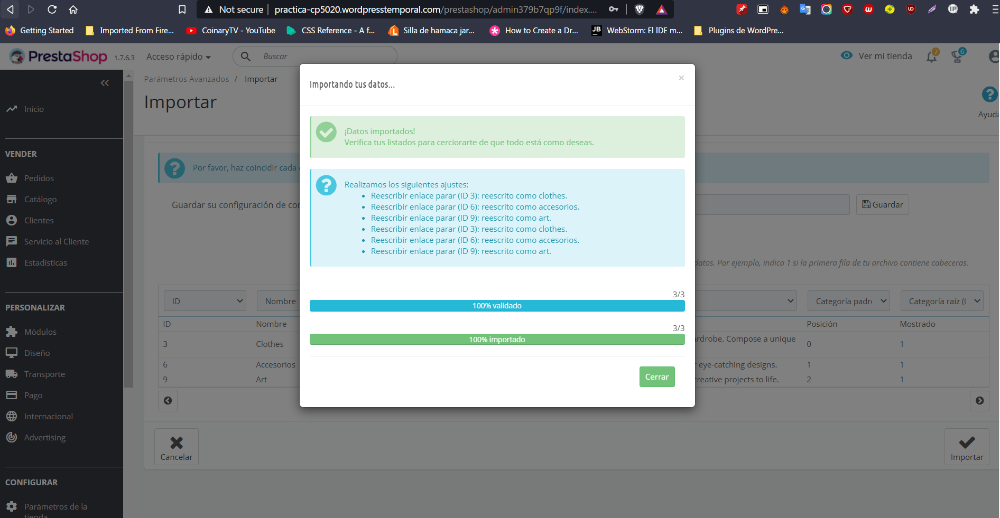This screenshot has height=518, width=1000.
Task: Expand the Acceso rápido dropdown
Action: (179, 56)
